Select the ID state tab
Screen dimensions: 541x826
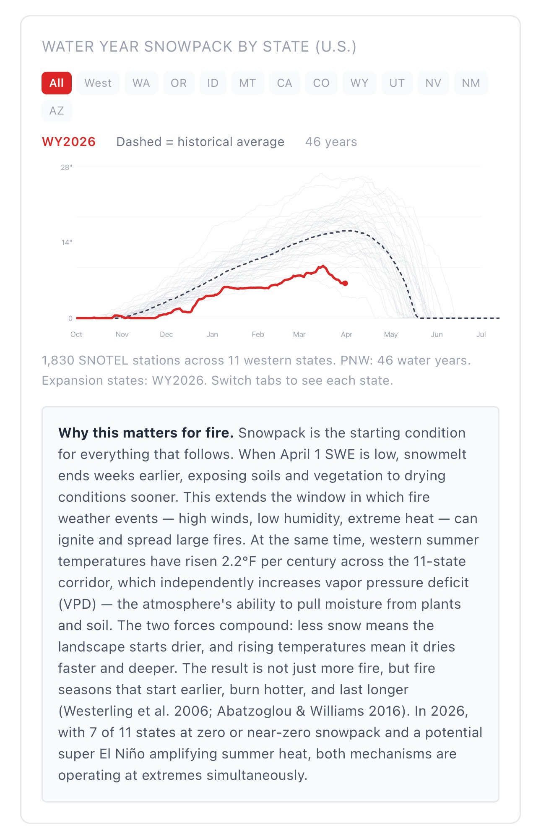click(x=213, y=83)
